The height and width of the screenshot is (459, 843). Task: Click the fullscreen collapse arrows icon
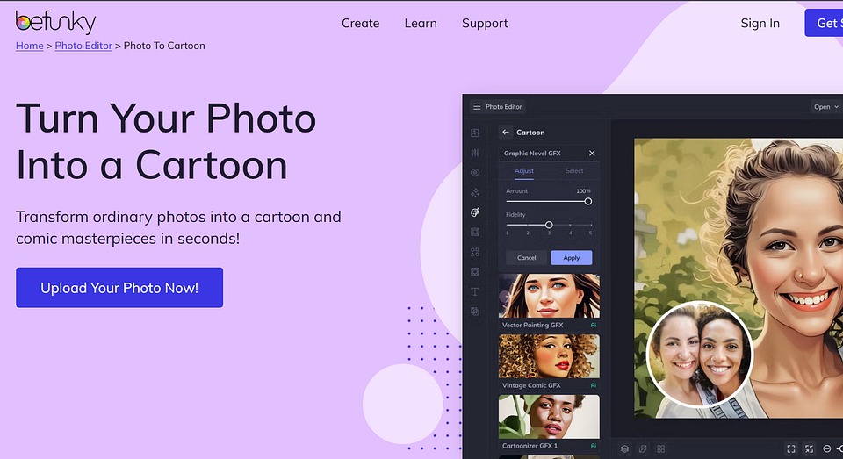pos(809,448)
